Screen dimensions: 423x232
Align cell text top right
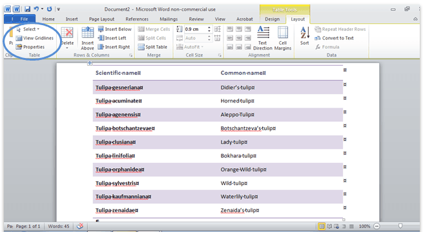click(248, 29)
